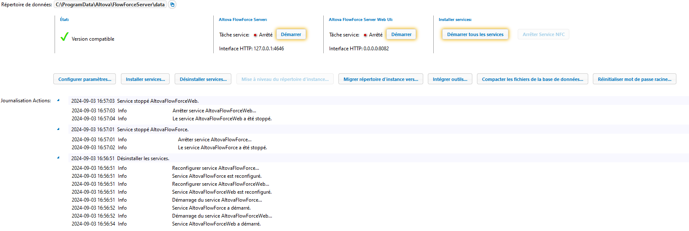The width and height of the screenshot is (689, 231).
Task: Click FlowForce Server red stopped status dot
Action: 255,35
